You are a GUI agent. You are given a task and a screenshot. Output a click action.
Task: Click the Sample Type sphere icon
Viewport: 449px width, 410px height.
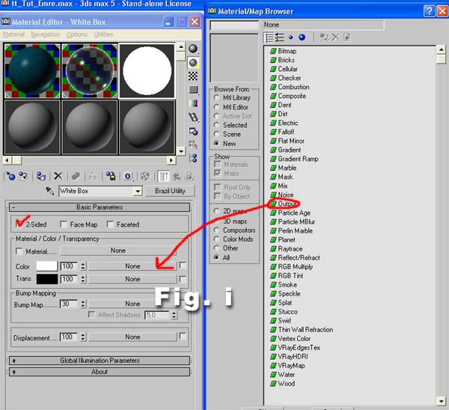(x=193, y=49)
